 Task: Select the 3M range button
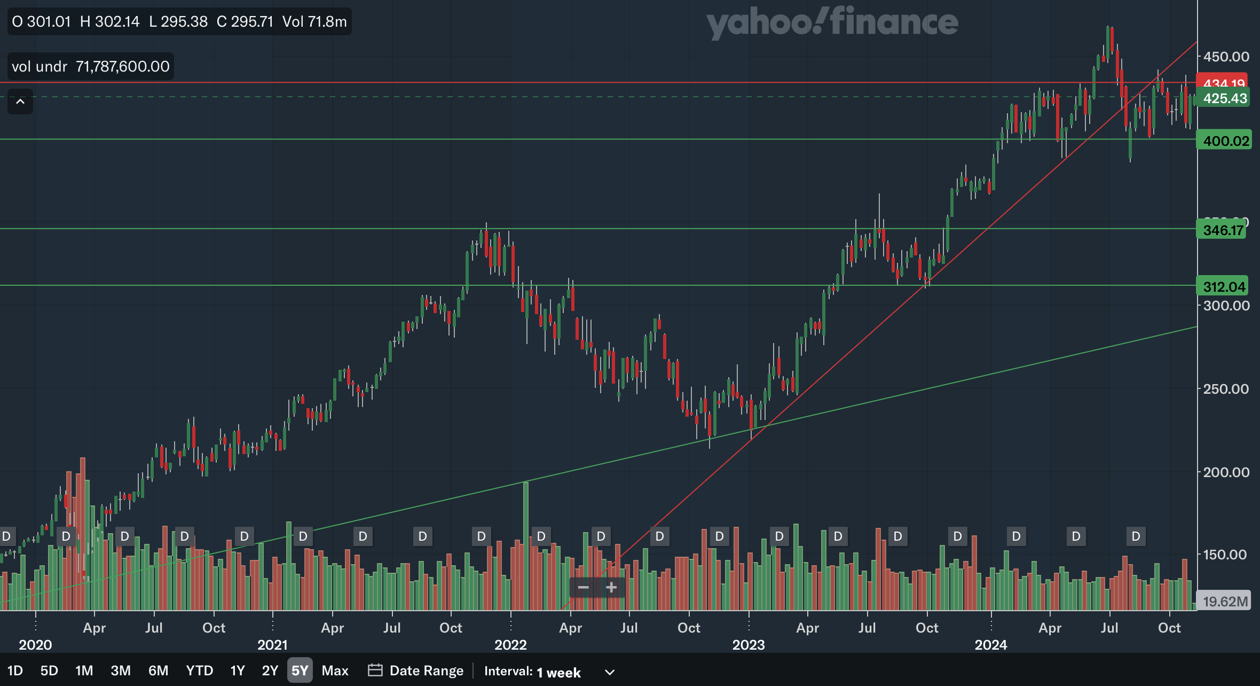120,671
